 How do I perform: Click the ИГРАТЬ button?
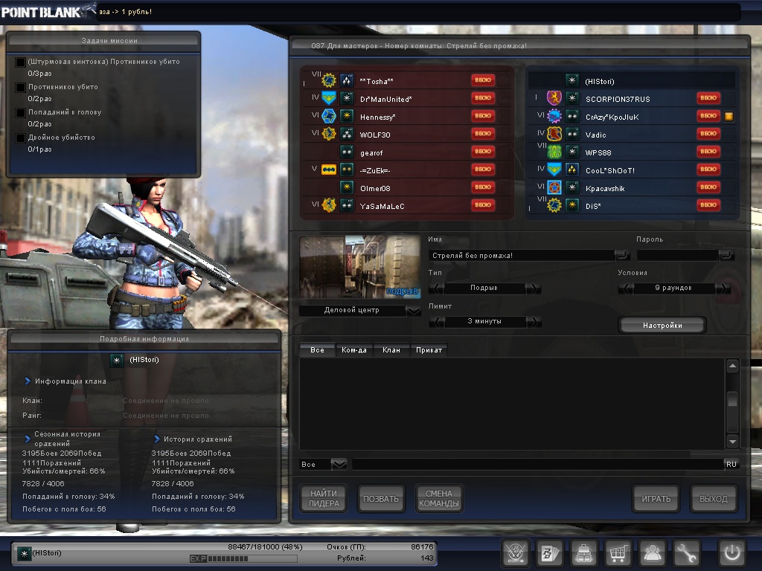pos(656,498)
